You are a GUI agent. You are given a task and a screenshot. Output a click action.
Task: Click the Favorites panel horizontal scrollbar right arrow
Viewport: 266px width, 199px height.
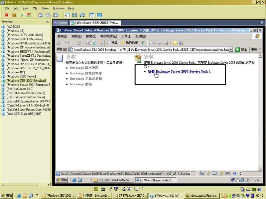(x=49, y=184)
